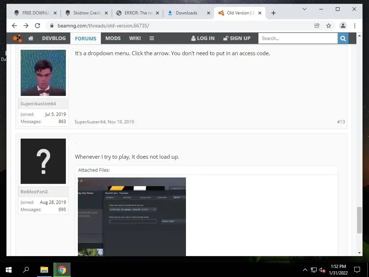Open the DEVBLOG menu item
This screenshot has height=277, width=369.
tap(54, 38)
